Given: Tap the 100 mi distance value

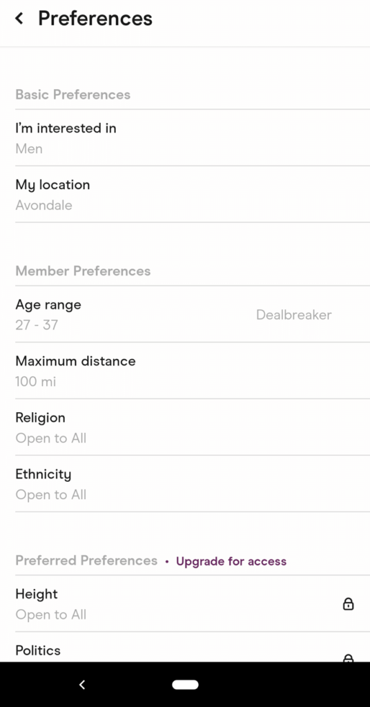Looking at the screenshot, I should coord(36,382).
